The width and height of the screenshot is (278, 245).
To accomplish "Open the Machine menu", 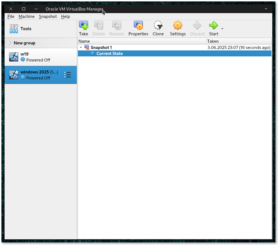I will point(27,17).
